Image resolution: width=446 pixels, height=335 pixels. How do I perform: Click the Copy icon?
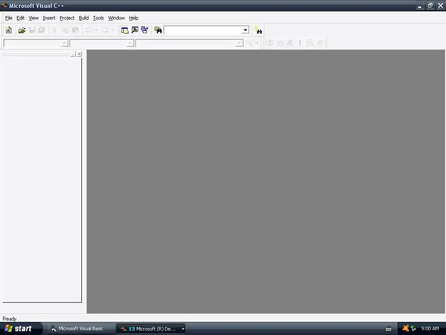(x=65, y=30)
